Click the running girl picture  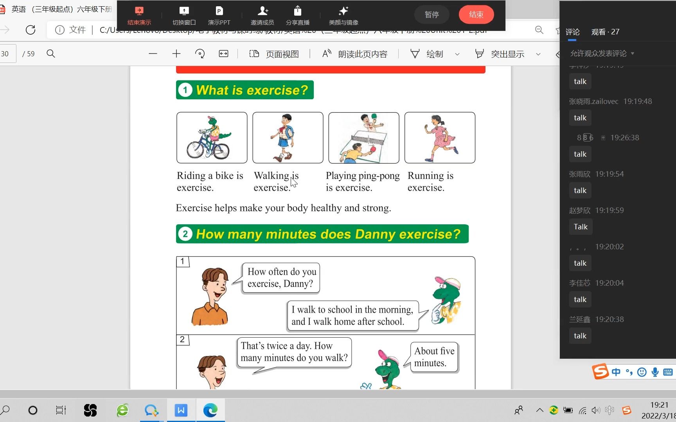(440, 138)
